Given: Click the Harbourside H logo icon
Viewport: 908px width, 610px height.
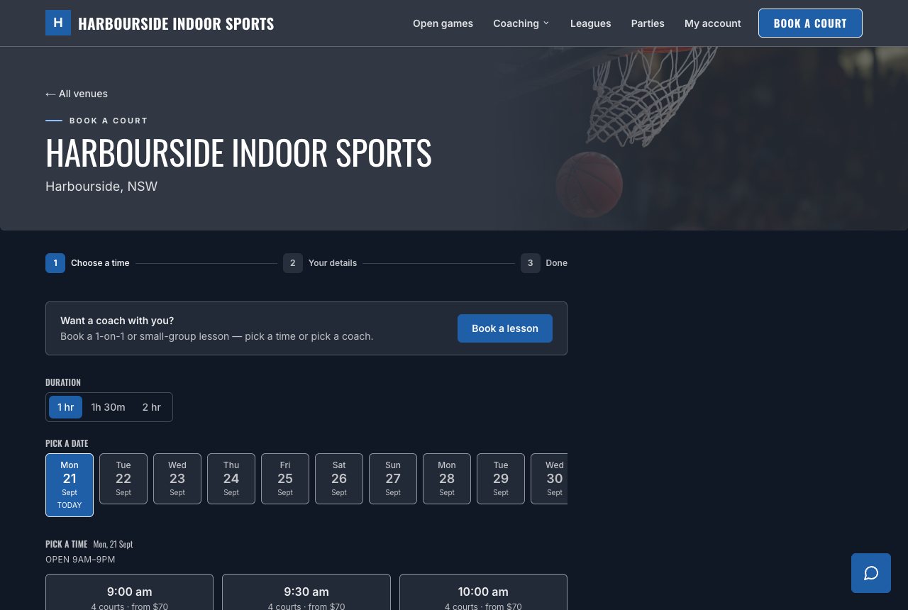Looking at the screenshot, I should click(x=58, y=23).
